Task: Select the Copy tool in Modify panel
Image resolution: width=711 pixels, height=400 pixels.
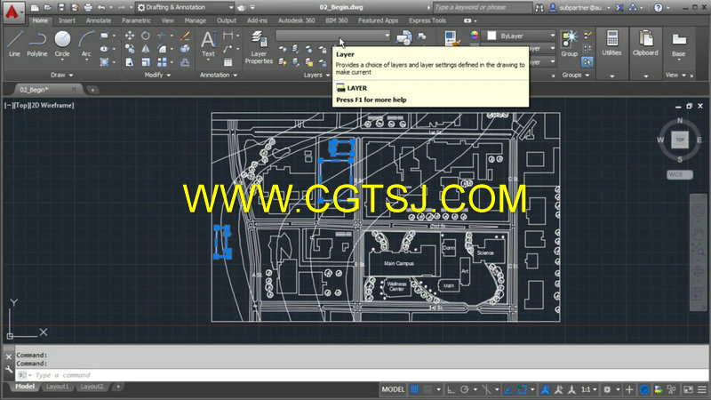Action: tap(130, 49)
